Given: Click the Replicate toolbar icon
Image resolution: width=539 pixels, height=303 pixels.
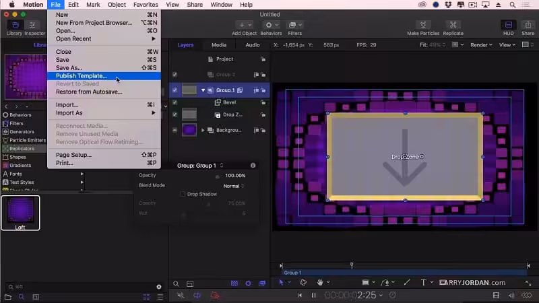Looking at the screenshot, I should (453, 25).
